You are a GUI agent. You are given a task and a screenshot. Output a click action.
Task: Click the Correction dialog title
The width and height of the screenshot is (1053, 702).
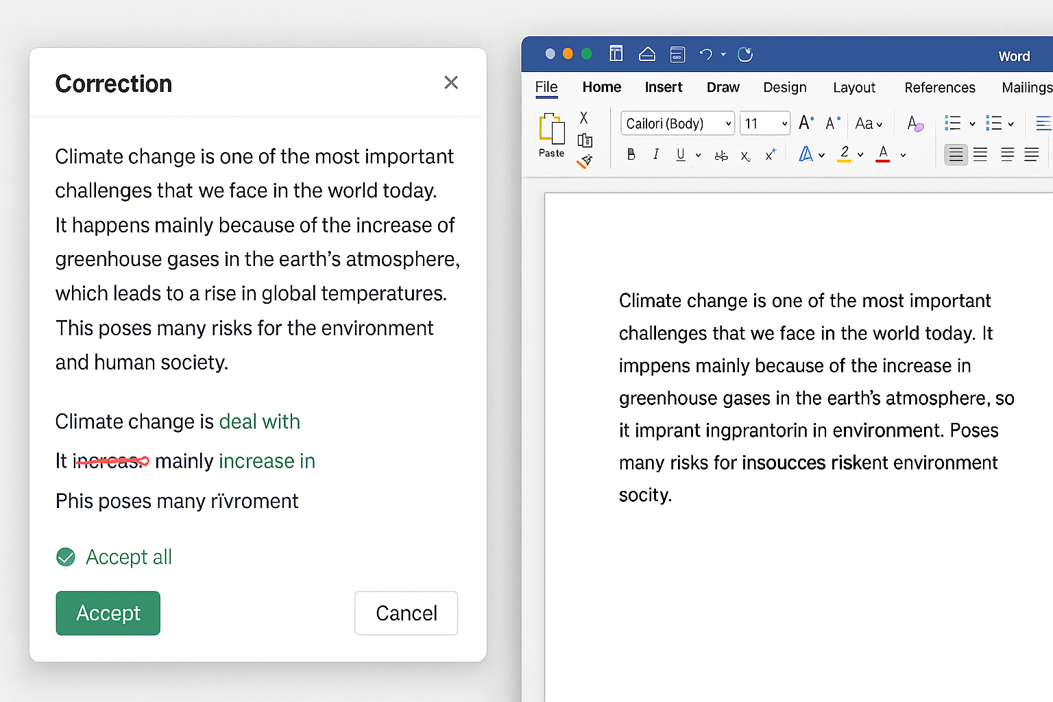(x=114, y=84)
